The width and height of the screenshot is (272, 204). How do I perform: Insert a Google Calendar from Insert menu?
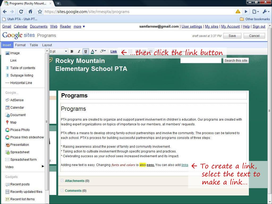(15, 108)
